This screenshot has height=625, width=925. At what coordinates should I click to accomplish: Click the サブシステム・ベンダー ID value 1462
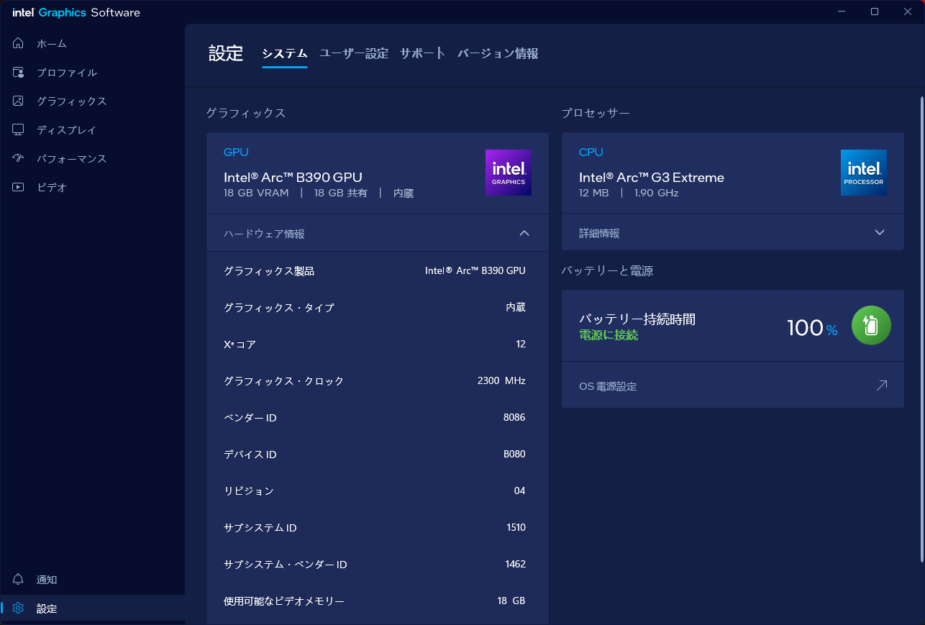(516, 565)
